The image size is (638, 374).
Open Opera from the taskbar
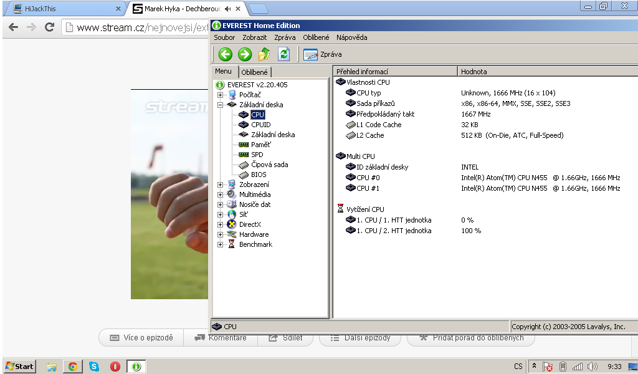pos(115,367)
